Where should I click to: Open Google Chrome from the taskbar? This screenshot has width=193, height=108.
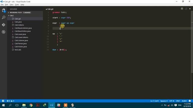[x=31, y=105]
